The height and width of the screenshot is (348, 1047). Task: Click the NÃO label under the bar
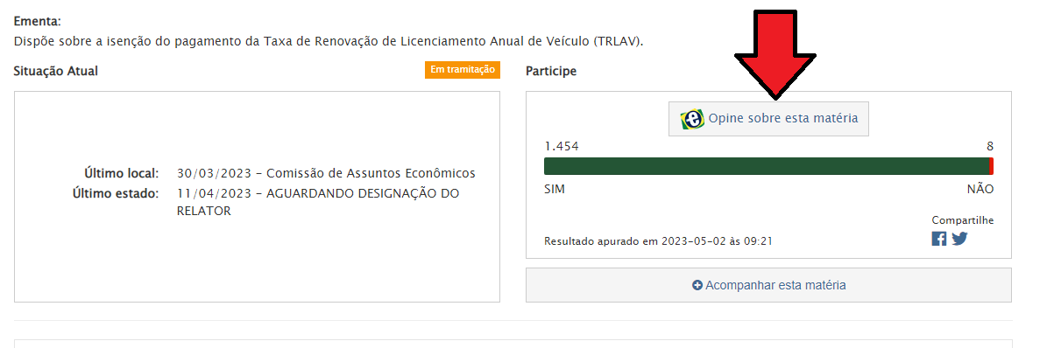[980, 190]
